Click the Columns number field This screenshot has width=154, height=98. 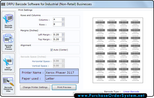[57, 20]
